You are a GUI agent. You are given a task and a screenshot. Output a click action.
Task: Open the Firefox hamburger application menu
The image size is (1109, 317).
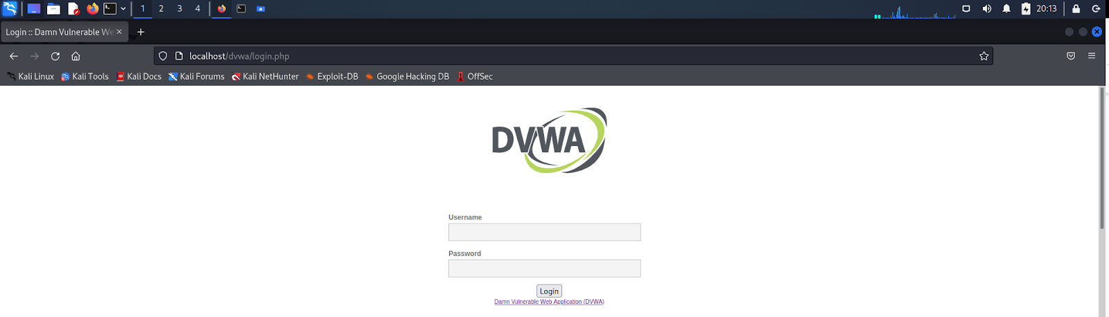(1092, 56)
